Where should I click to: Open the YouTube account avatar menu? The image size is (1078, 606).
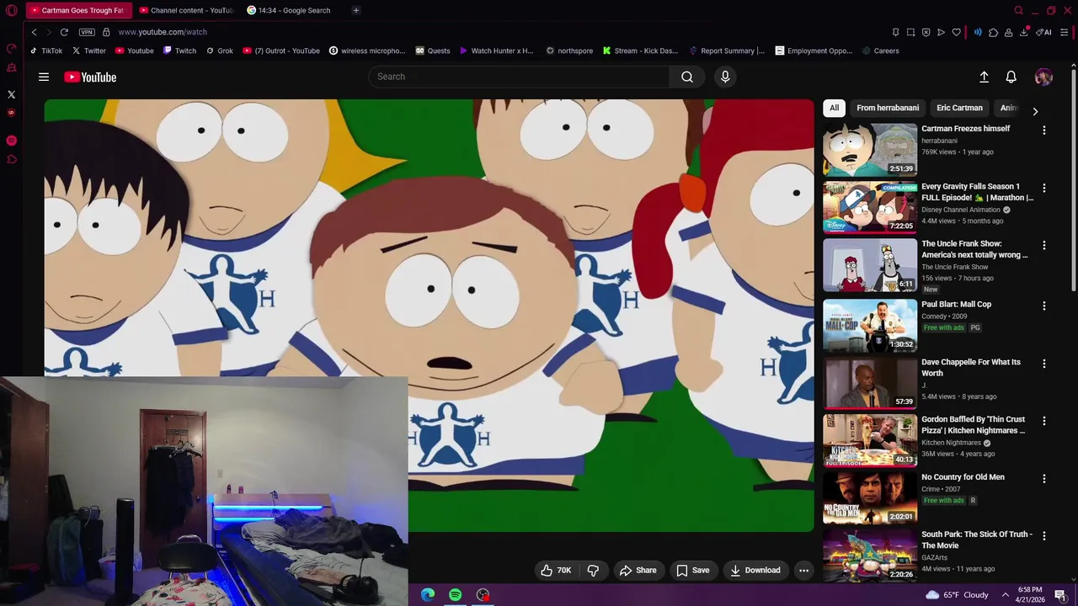tap(1043, 77)
